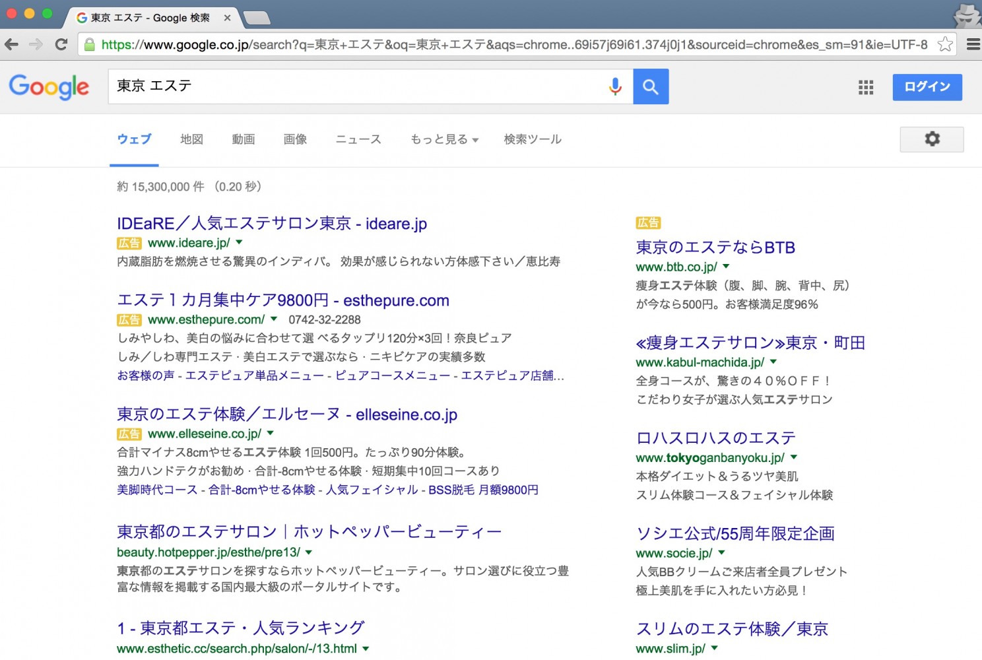Select the ニュース search tab
This screenshot has height=660, width=982.
pos(358,139)
